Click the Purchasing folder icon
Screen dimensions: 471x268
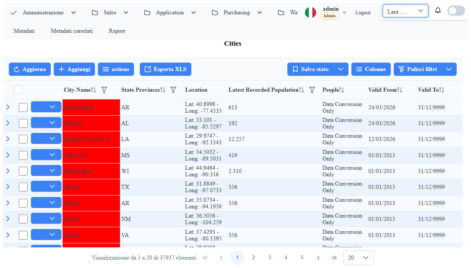point(215,13)
